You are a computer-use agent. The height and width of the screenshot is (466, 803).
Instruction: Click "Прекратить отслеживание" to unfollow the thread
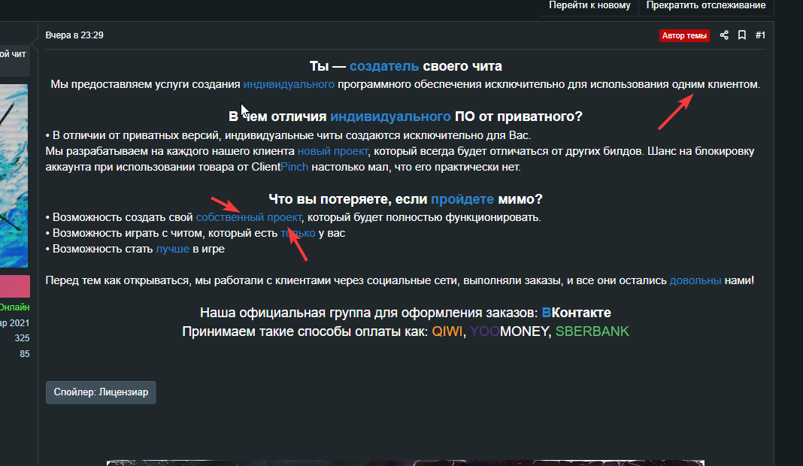pyautogui.click(x=705, y=5)
